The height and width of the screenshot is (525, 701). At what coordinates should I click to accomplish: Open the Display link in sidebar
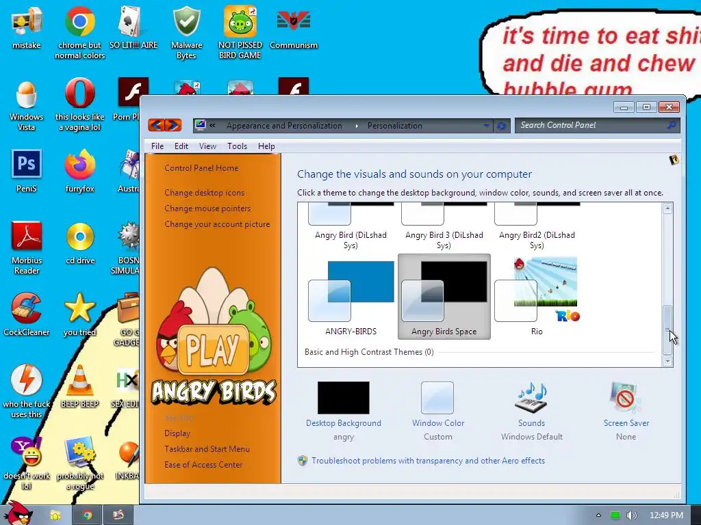[x=177, y=433]
